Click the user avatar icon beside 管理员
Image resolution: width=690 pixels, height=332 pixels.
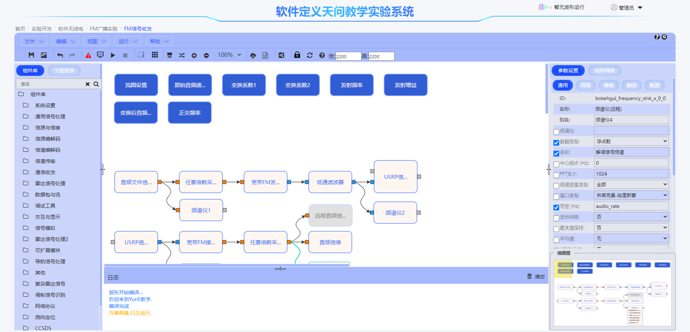click(614, 8)
